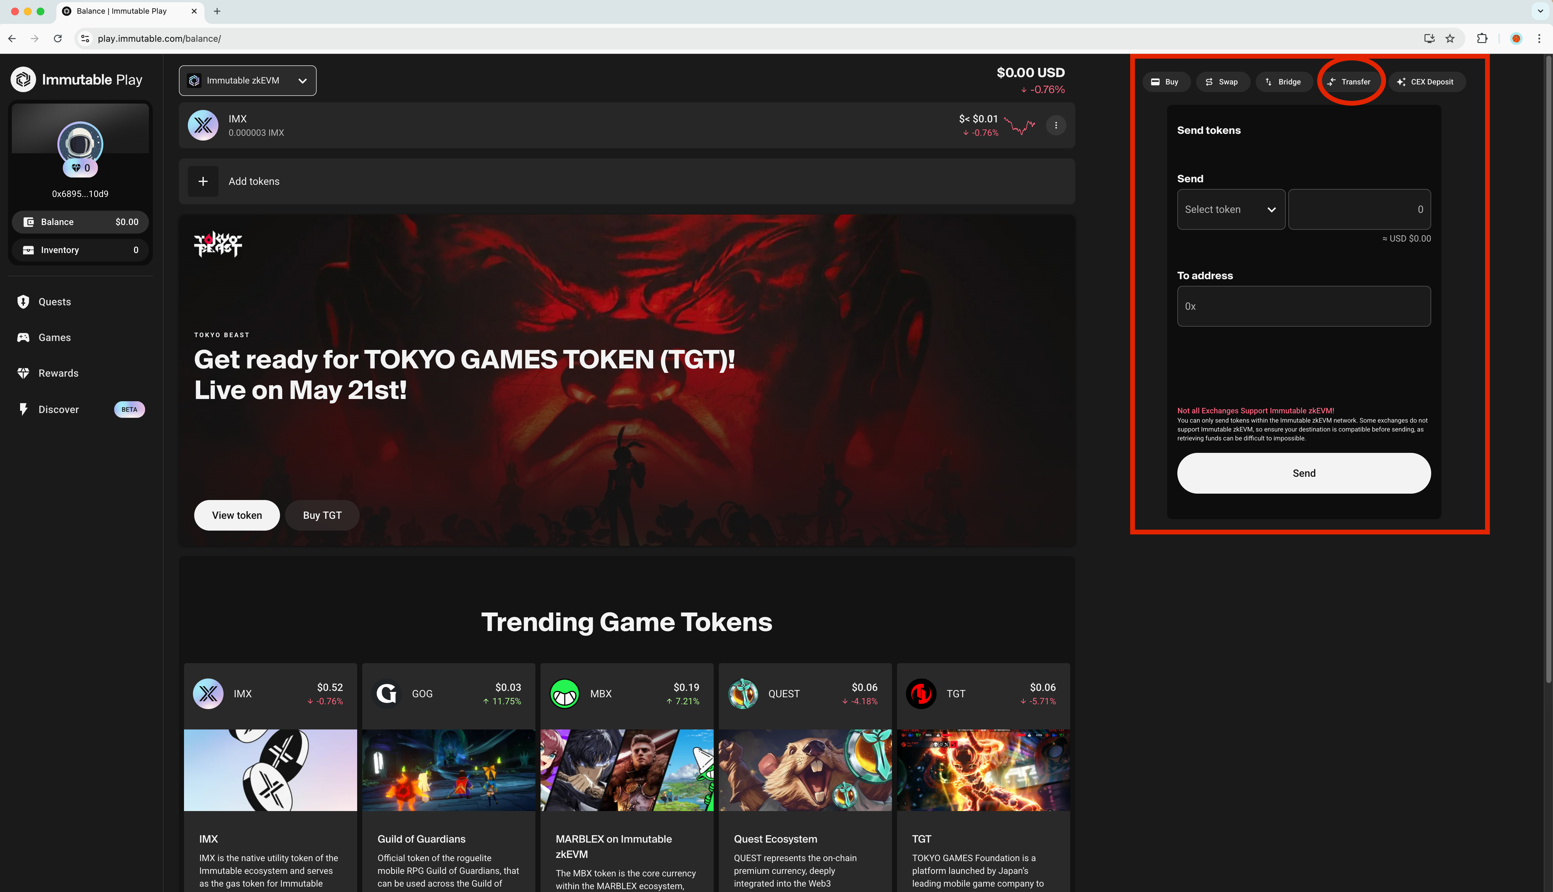Click the To address 0x field
Screen dimensions: 1553x892
tap(1304, 306)
